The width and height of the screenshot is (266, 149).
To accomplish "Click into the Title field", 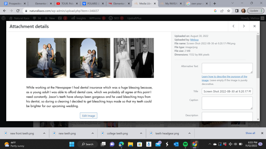I will point(227,91).
